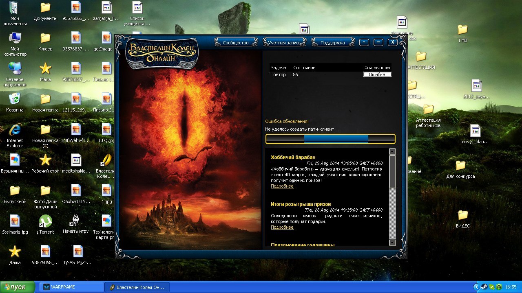Screen dimensions: 522x293
Task: Open the zanjatija_F... document icon
Action: point(106,11)
